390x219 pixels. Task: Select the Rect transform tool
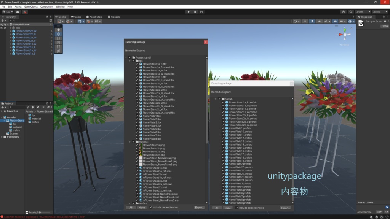(x=58, y=47)
